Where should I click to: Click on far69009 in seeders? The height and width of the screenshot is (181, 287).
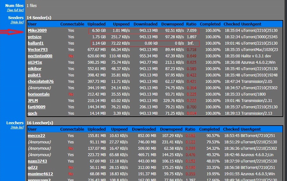pyautogui.click(x=37, y=107)
